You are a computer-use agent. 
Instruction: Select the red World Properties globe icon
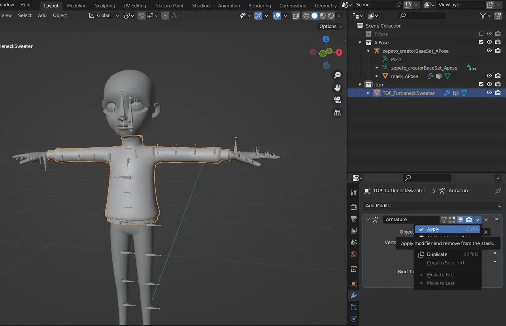tap(353, 254)
